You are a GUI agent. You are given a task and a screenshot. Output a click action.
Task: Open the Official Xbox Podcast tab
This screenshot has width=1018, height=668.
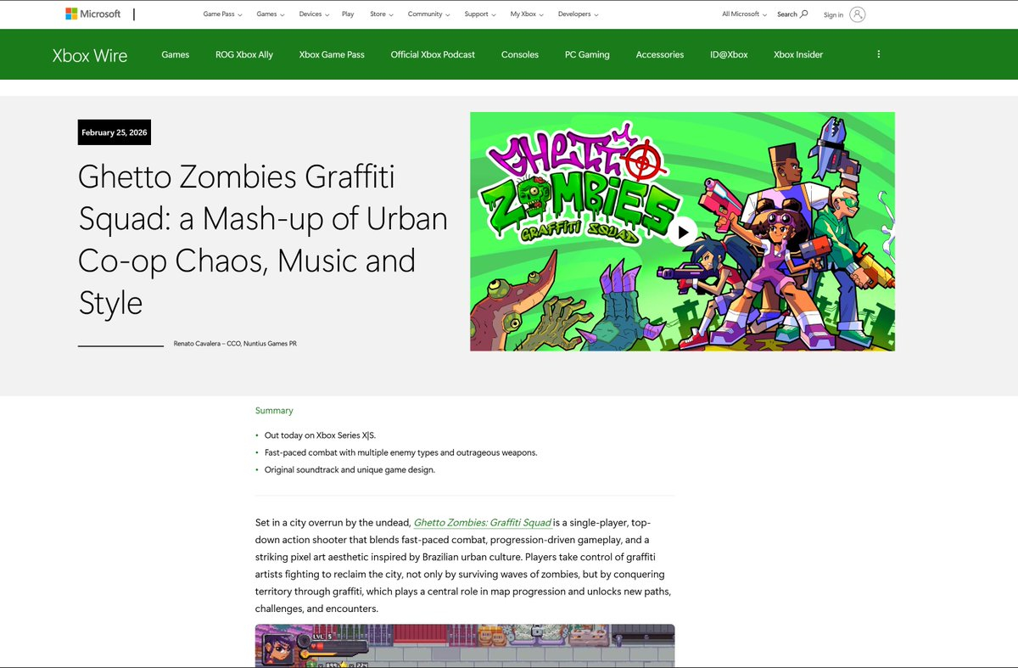(x=433, y=54)
